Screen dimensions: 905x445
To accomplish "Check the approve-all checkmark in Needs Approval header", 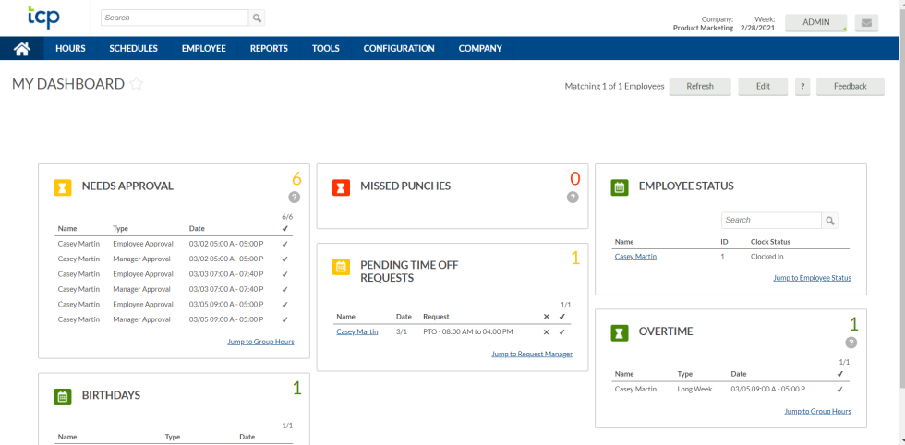I will [285, 228].
